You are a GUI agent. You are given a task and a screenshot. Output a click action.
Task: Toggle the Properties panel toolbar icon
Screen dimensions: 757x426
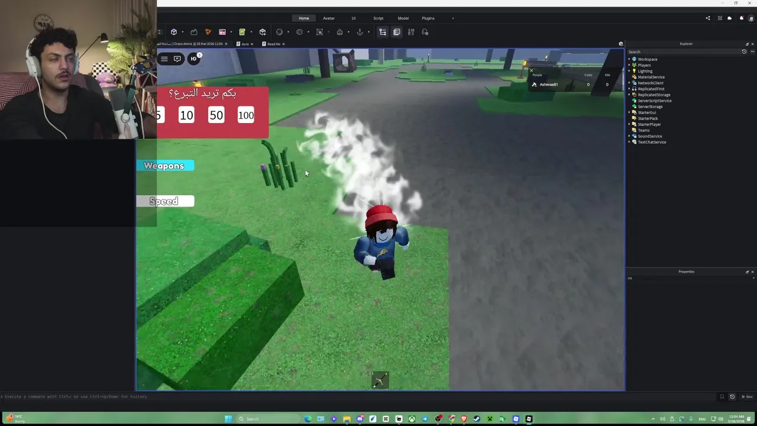pyautogui.click(x=397, y=32)
